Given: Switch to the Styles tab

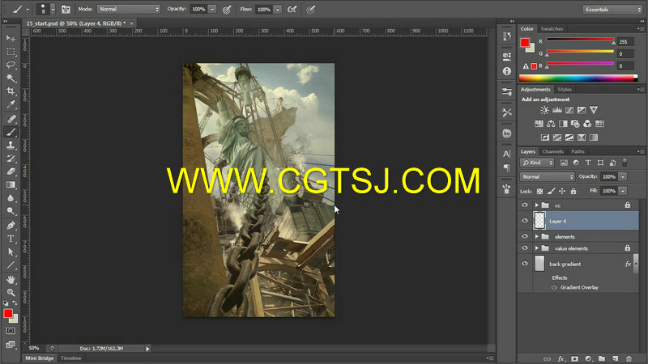Looking at the screenshot, I should click(x=565, y=90).
